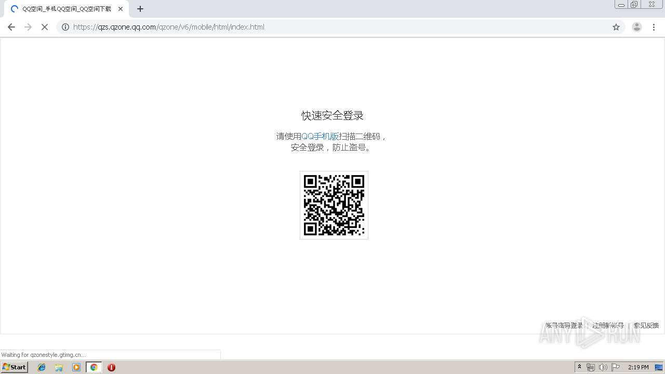Click the 2:19 PM system clock
Screen dimensions: 665x374
pyautogui.click(x=639, y=367)
